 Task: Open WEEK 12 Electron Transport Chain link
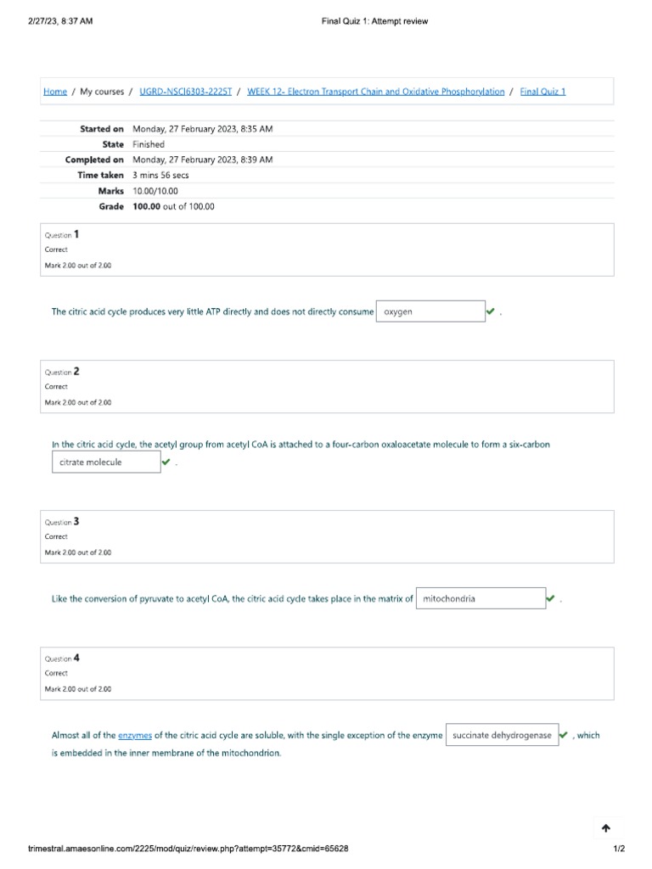[x=375, y=92]
